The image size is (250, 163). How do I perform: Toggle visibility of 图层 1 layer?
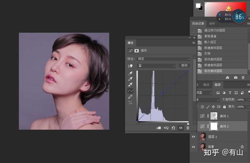click(x=193, y=137)
